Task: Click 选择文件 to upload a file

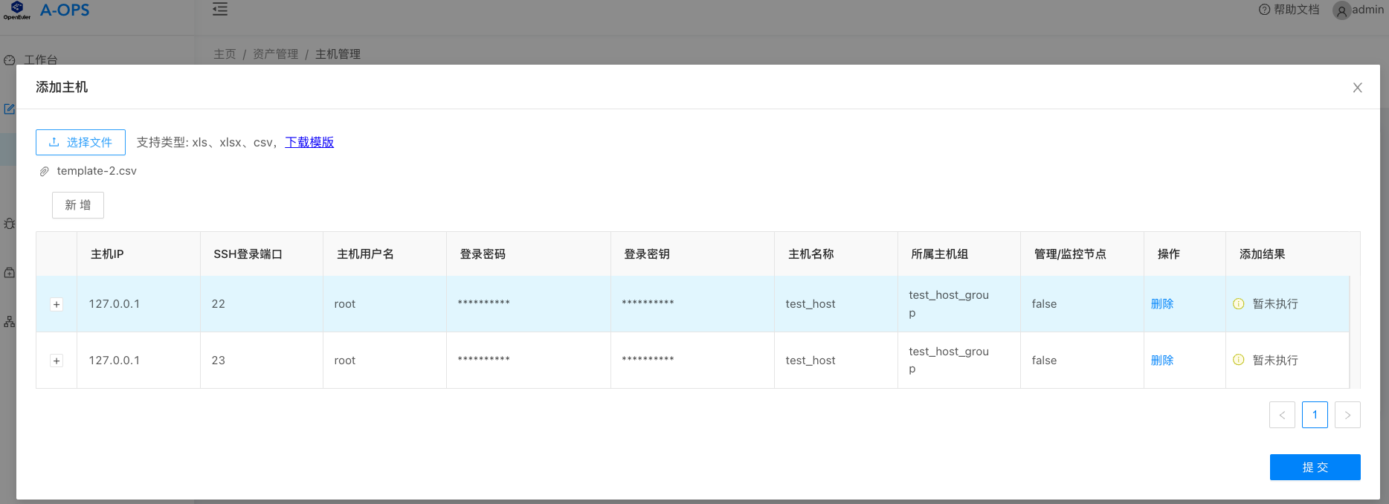Action: (80, 142)
